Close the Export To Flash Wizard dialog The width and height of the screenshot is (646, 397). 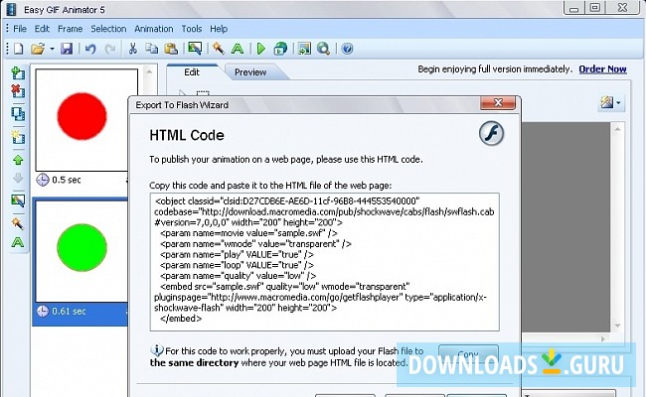[498, 103]
